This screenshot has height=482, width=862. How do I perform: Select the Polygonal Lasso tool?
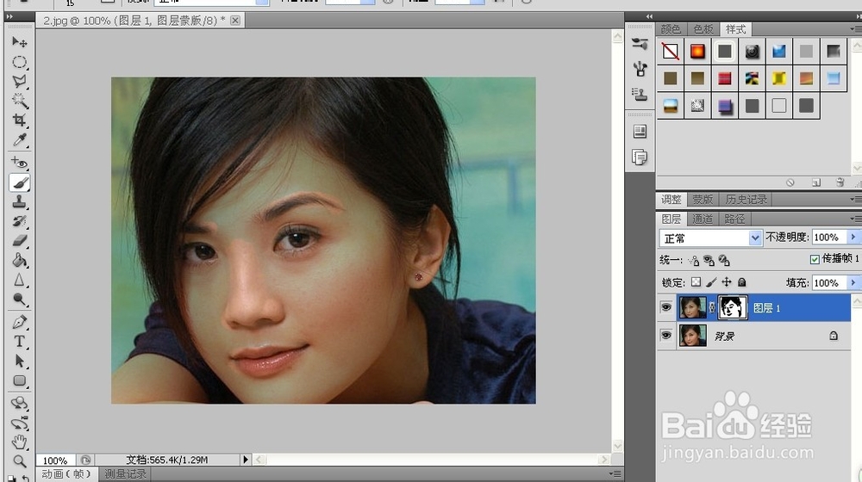(x=19, y=81)
